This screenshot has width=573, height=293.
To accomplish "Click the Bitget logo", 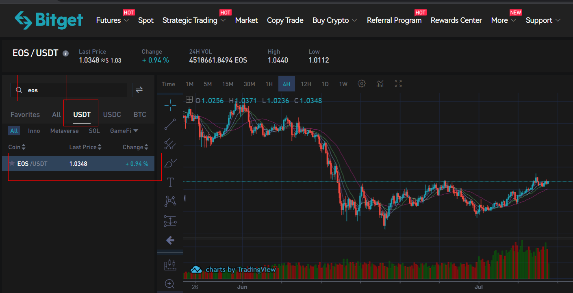I will [x=49, y=20].
